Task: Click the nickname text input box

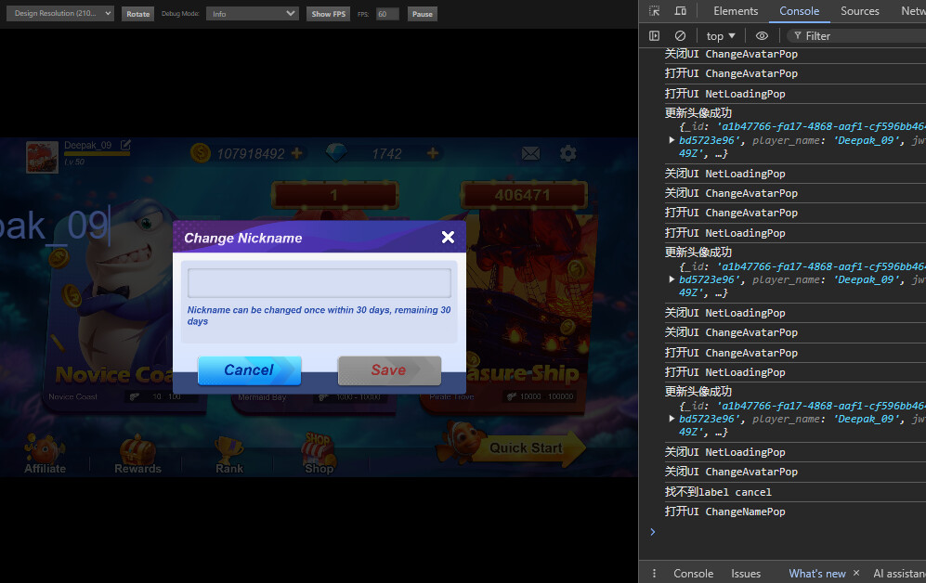Action: [x=320, y=283]
